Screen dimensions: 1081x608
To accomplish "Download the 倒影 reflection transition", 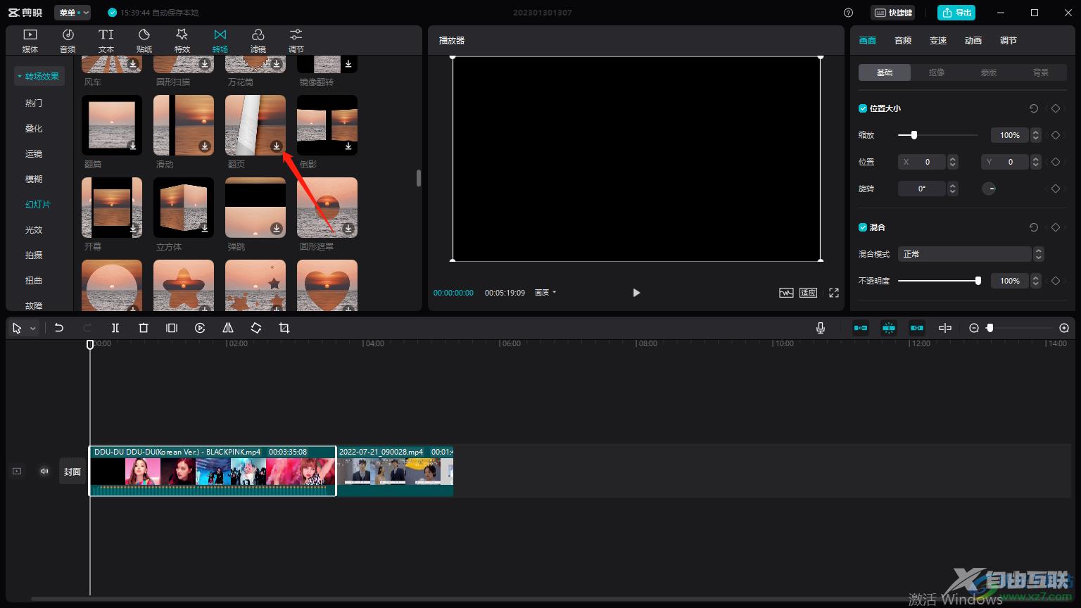I will (x=348, y=146).
